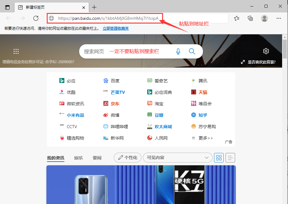288x204 pixels.
Task: Click 是否喜欢此背景? expand link
Action: click(x=258, y=62)
